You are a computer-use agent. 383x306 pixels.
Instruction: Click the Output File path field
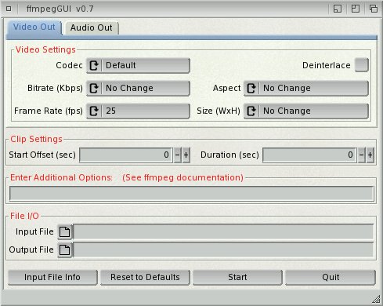(x=223, y=250)
